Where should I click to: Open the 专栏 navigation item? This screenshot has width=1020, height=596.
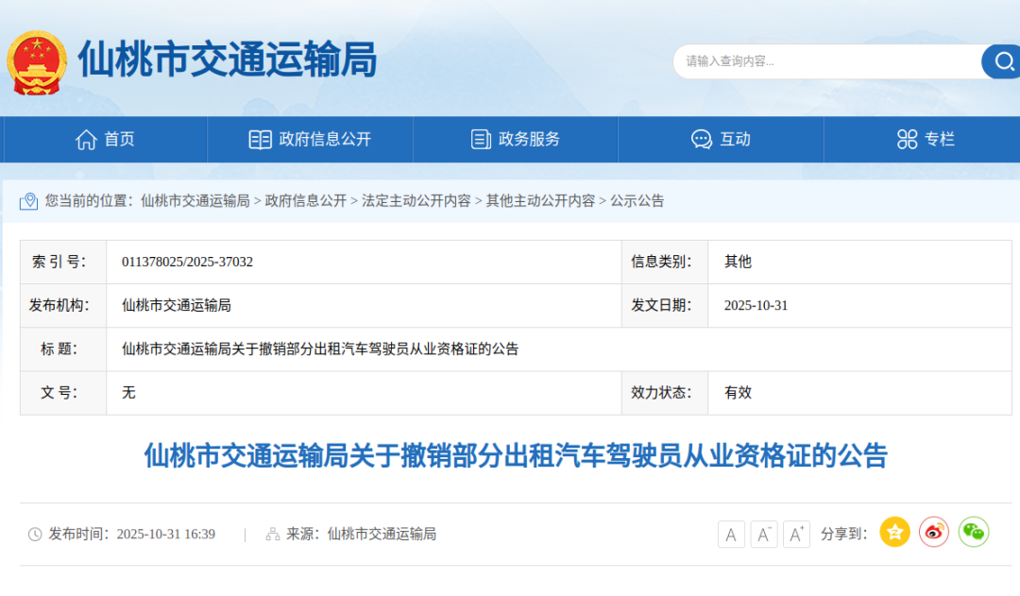tap(926, 140)
